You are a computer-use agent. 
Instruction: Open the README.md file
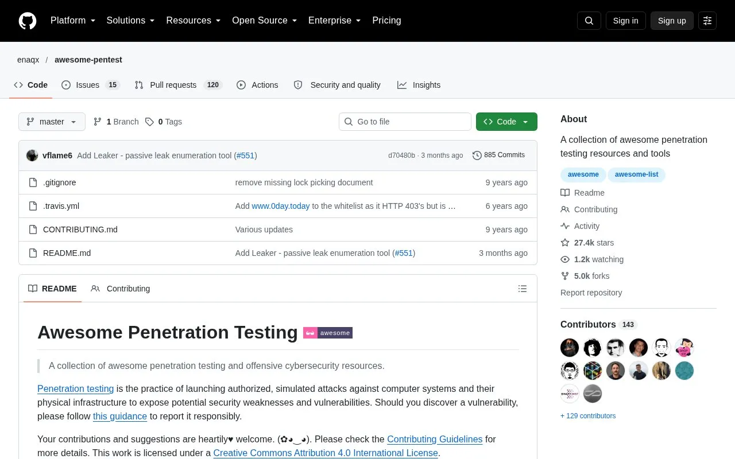click(x=67, y=253)
